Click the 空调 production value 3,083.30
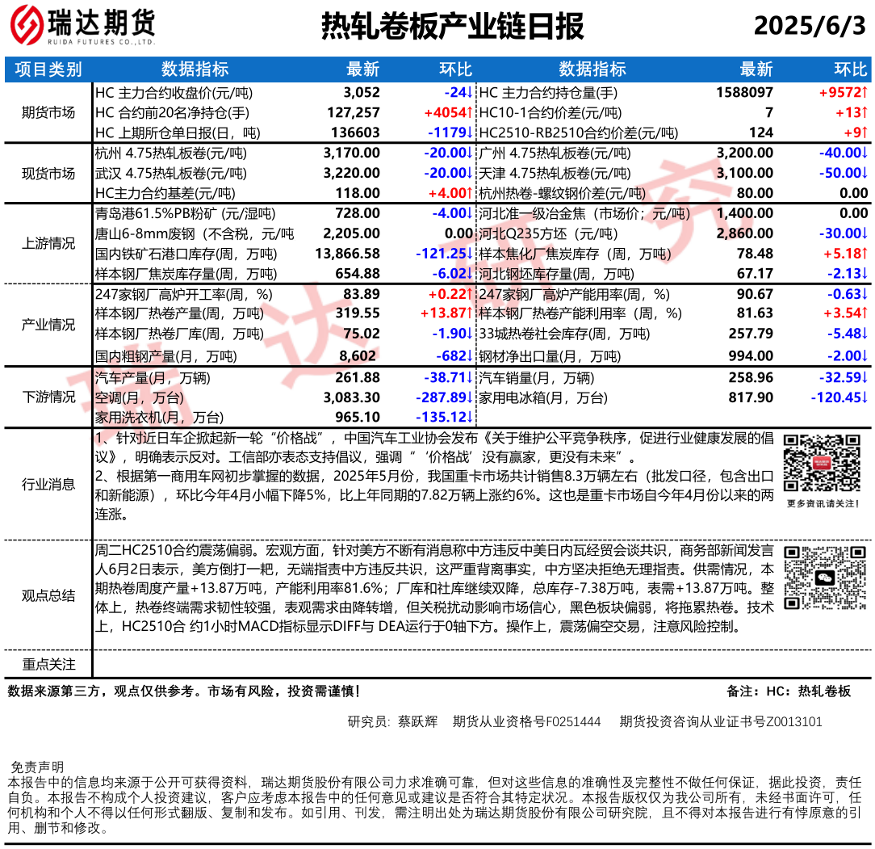Screen dimensions: 875x849 pos(352,397)
